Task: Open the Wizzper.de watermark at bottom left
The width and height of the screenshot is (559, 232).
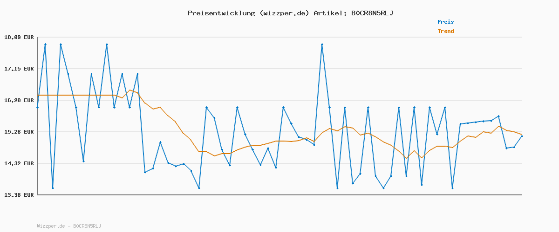Action: (69, 226)
